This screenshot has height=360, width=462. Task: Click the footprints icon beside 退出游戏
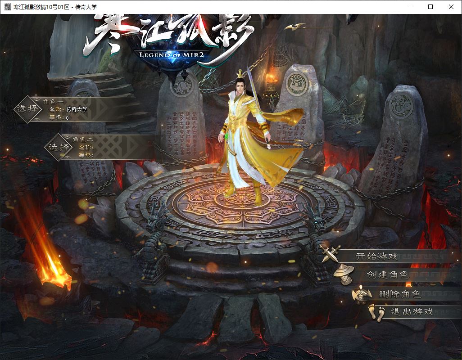(377, 312)
